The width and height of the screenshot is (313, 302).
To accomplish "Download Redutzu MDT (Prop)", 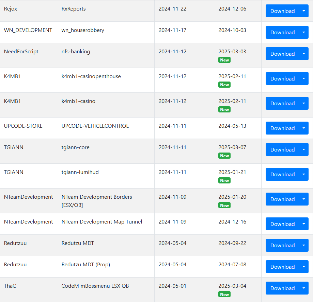I will (x=282, y=267).
